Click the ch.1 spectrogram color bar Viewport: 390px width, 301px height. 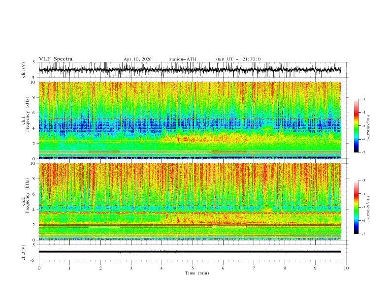pos(356,126)
